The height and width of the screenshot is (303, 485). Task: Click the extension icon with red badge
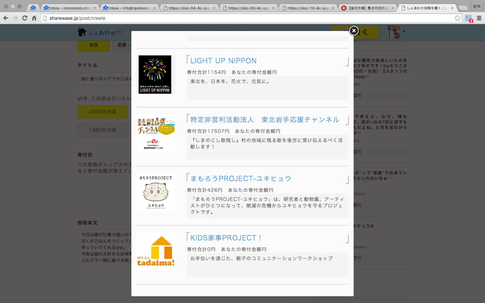click(469, 18)
